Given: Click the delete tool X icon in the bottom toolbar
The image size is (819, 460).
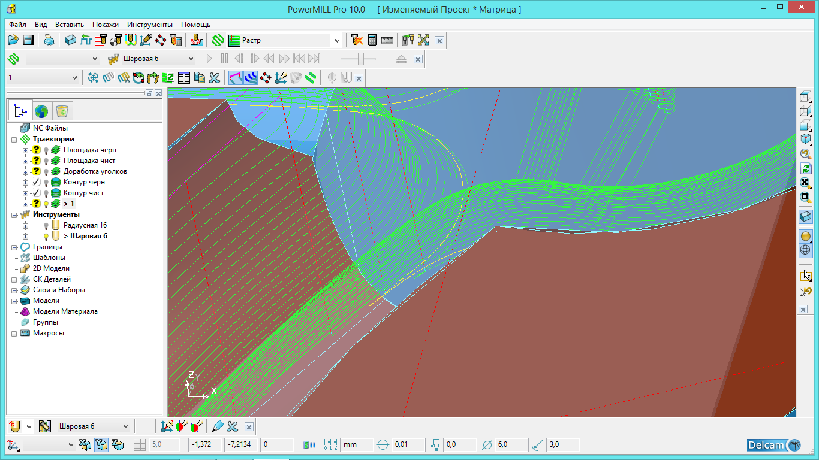Looking at the screenshot, I should [x=233, y=426].
